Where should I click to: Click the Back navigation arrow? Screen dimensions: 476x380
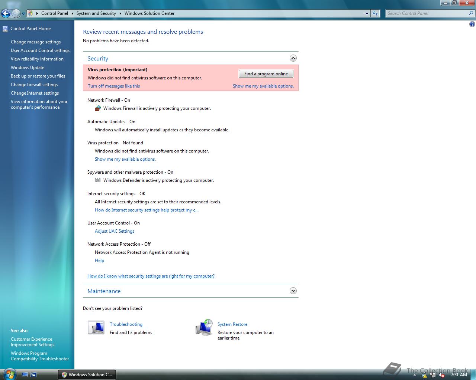click(6, 14)
